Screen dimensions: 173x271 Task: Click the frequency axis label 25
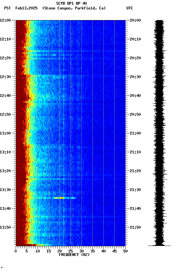pos(71,251)
